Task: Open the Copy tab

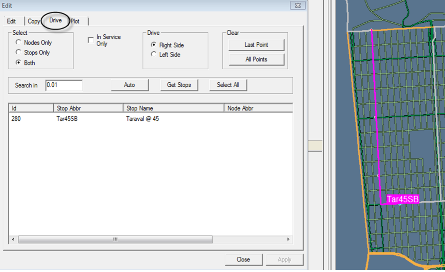Action: coord(34,21)
